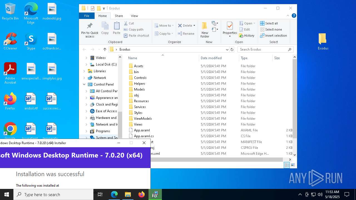Sort by Name column header
The height and width of the screenshot is (200, 356).
pyautogui.click(x=163, y=58)
